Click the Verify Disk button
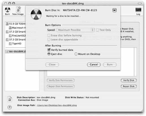The width and height of the screenshot is (146, 116). pyautogui.click(x=129, y=80)
